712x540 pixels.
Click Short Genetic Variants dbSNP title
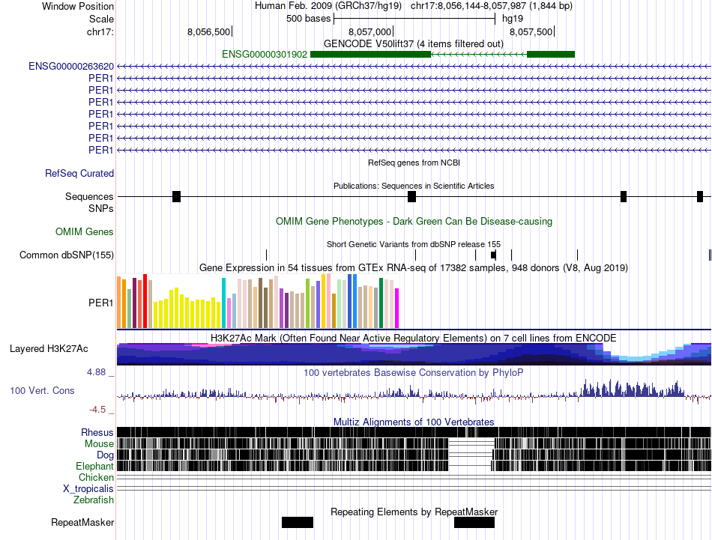pyautogui.click(x=414, y=244)
